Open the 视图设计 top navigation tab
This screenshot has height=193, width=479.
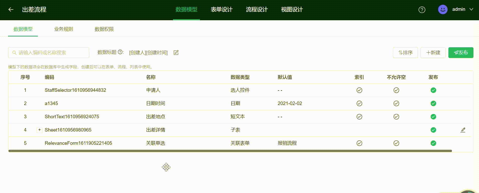292,9
